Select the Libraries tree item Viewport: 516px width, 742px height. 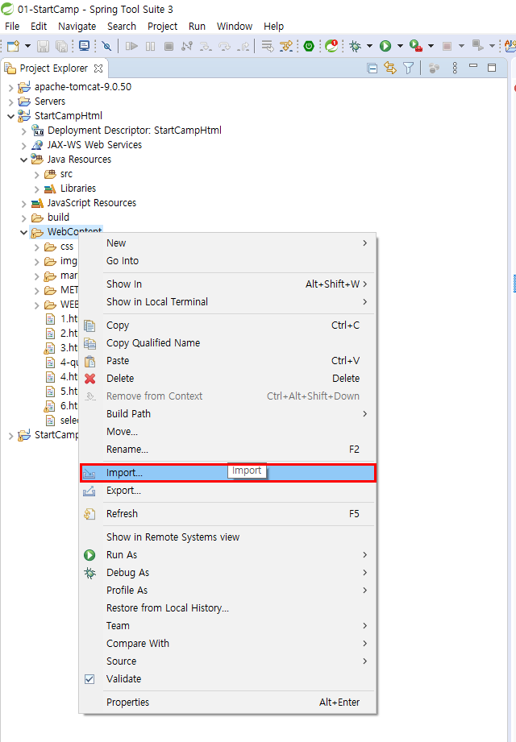coord(78,189)
